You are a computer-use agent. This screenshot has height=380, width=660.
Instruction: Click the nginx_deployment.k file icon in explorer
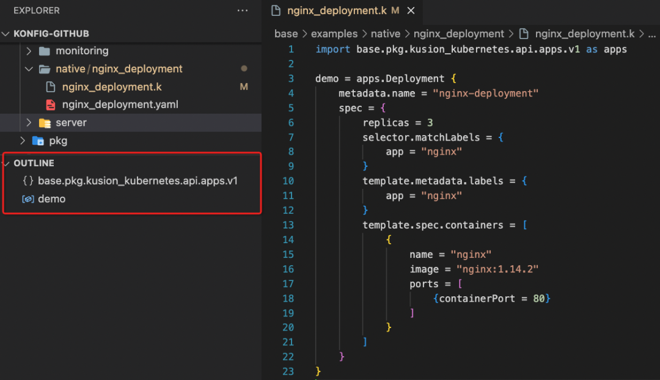click(x=51, y=87)
